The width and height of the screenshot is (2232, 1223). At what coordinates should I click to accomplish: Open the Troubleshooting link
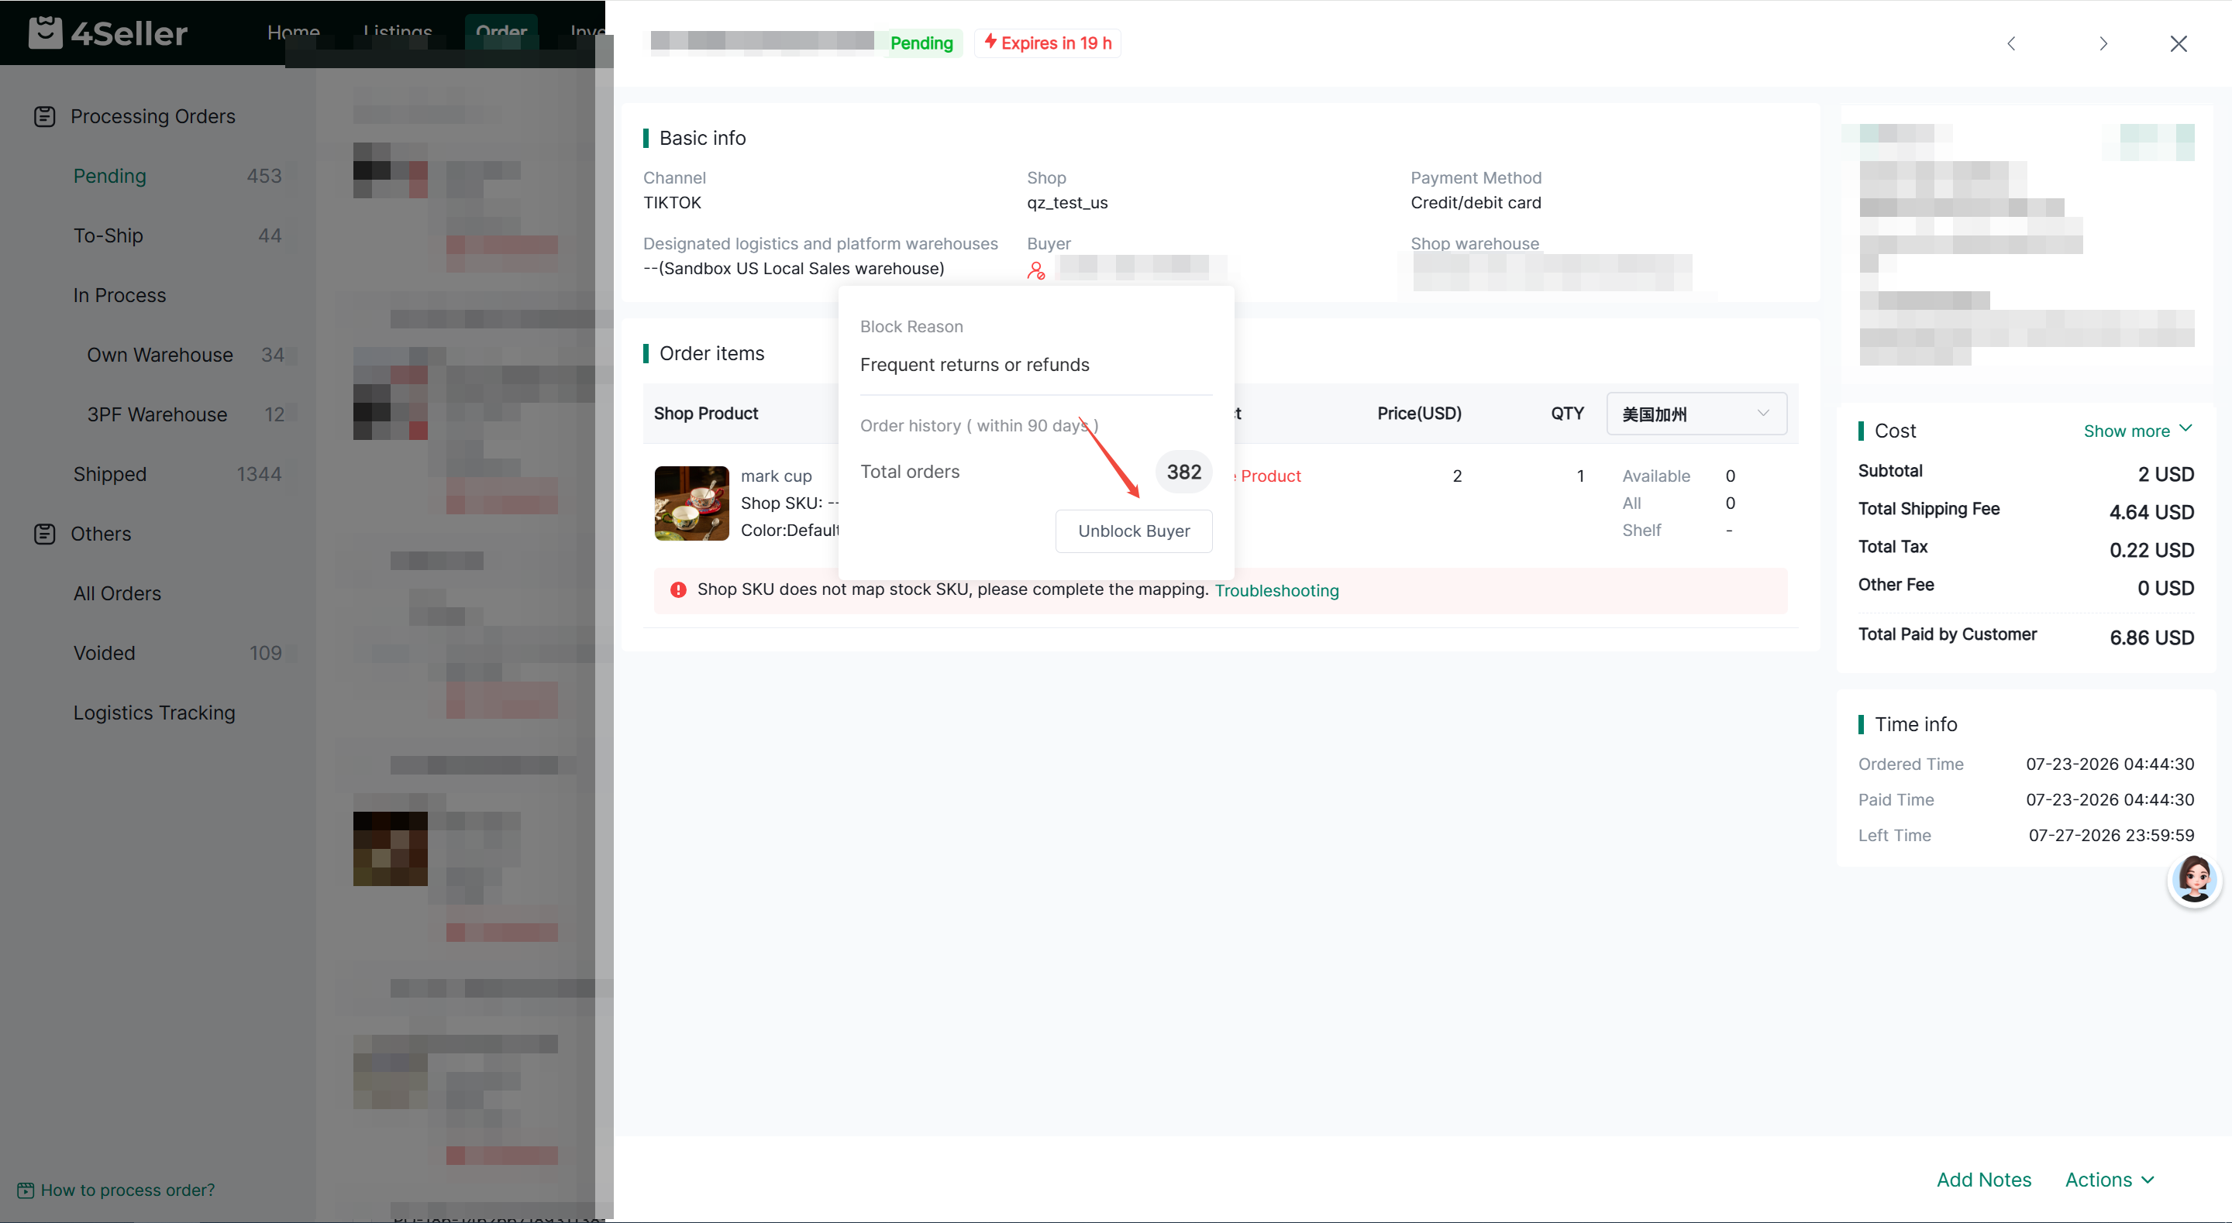click(x=1276, y=591)
